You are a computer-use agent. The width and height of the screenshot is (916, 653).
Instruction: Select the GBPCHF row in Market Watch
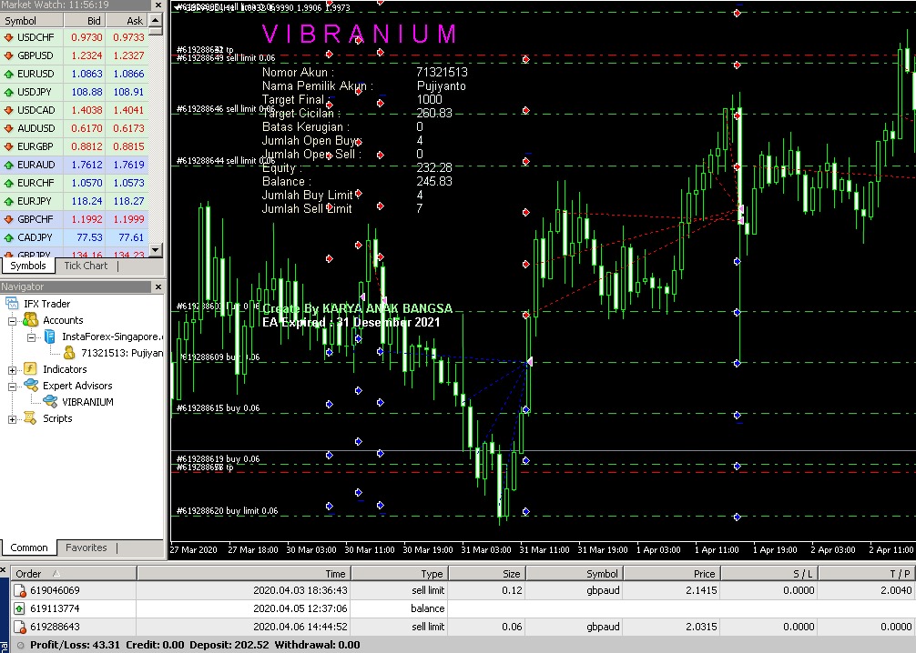coord(35,219)
